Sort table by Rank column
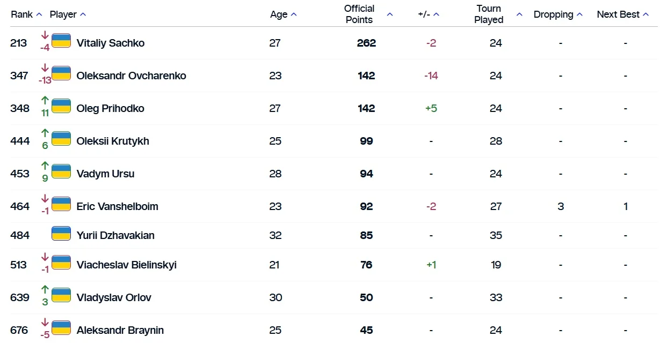The height and width of the screenshot is (344, 660). click(26, 14)
